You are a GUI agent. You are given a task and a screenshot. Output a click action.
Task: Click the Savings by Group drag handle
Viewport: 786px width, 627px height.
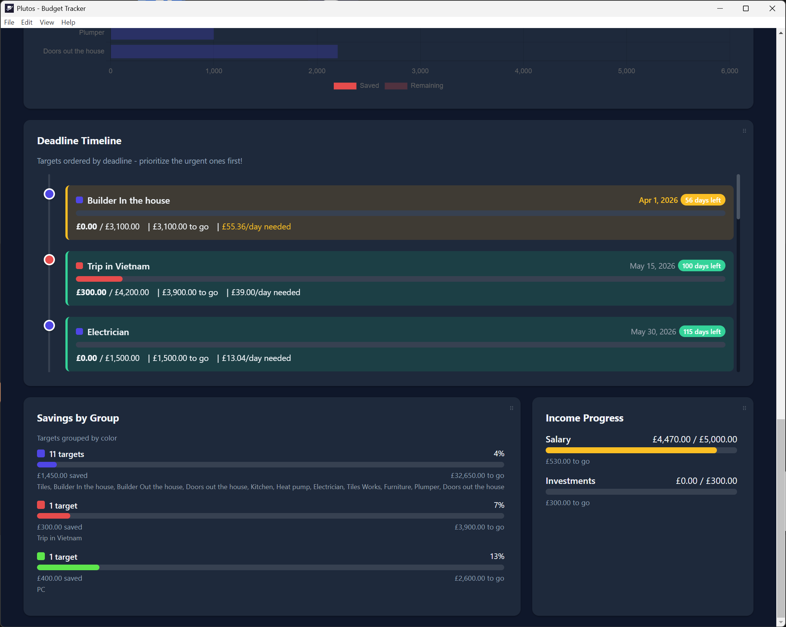[x=511, y=408]
